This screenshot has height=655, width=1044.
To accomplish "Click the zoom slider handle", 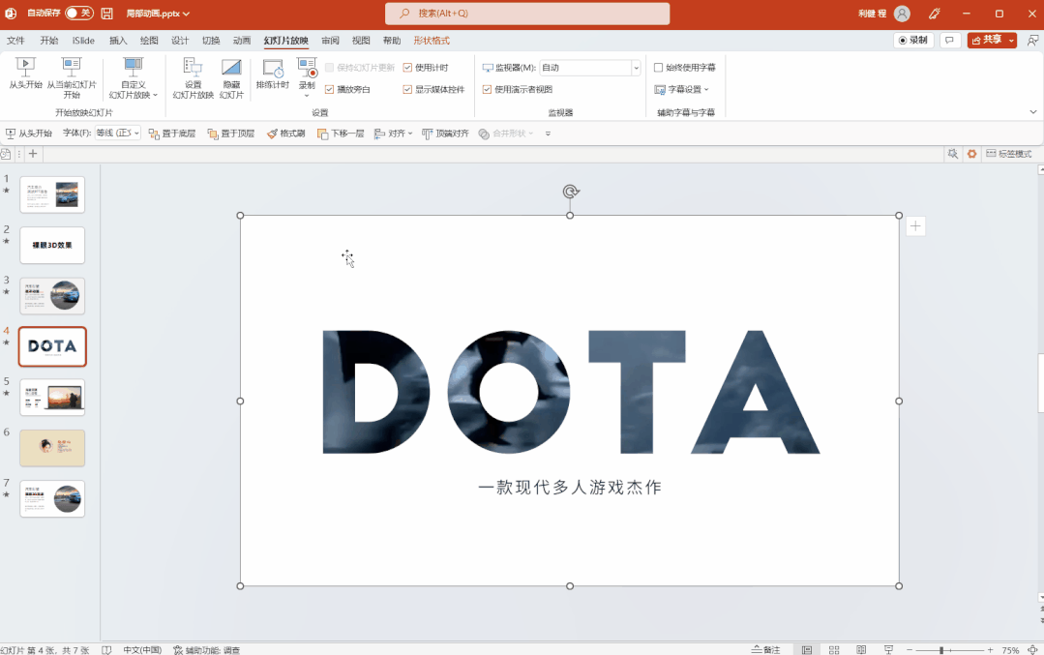I will 941,649.
